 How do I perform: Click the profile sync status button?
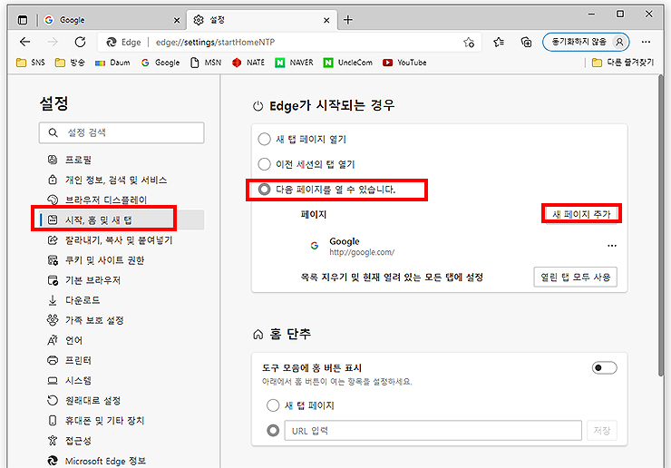[x=586, y=42]
